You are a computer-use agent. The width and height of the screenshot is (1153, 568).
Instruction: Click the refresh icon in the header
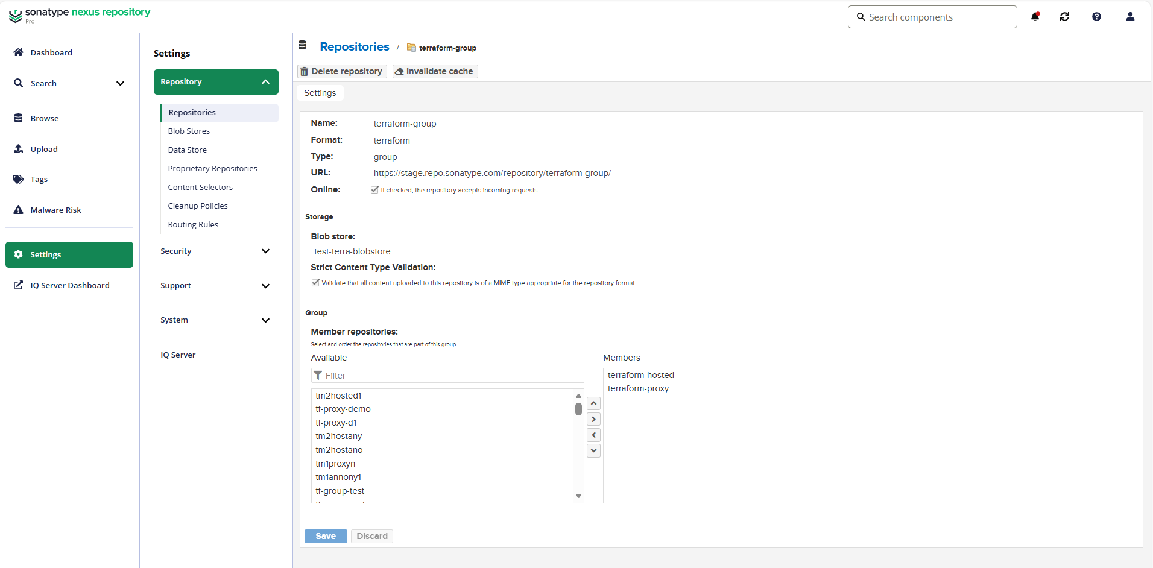(1065, 17)
